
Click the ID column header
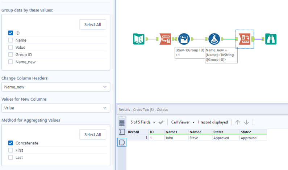coord(156,132)
